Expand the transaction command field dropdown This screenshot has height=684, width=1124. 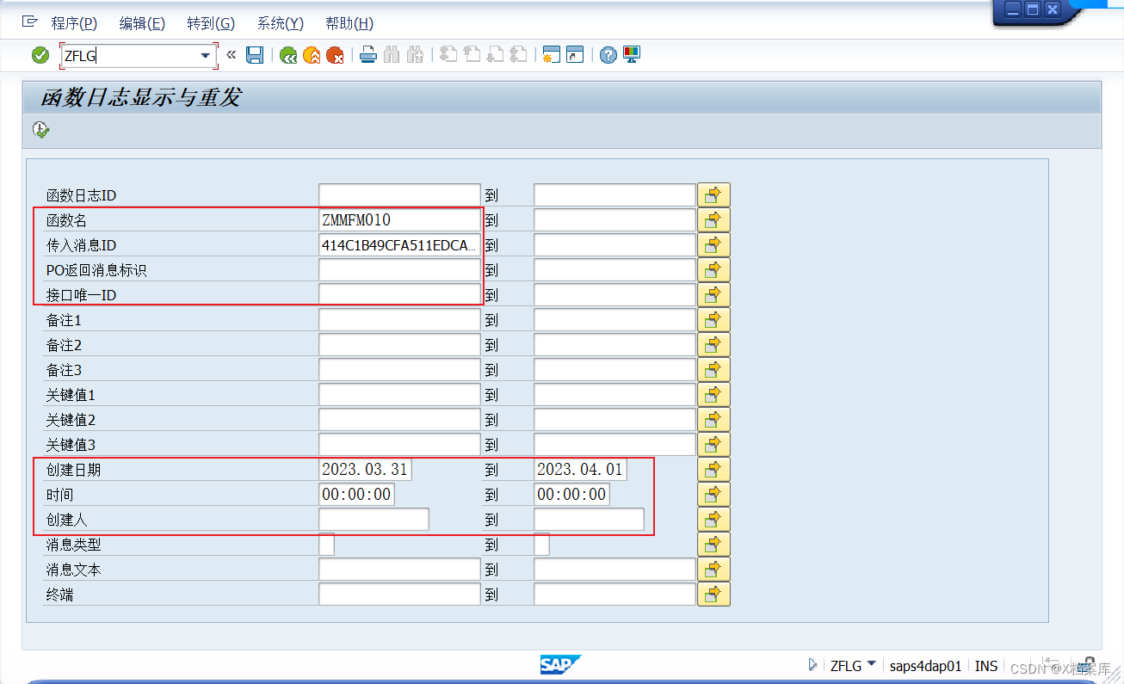point(205,56)
